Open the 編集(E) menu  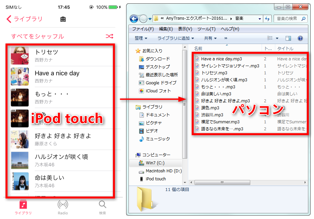pos(166,29)
